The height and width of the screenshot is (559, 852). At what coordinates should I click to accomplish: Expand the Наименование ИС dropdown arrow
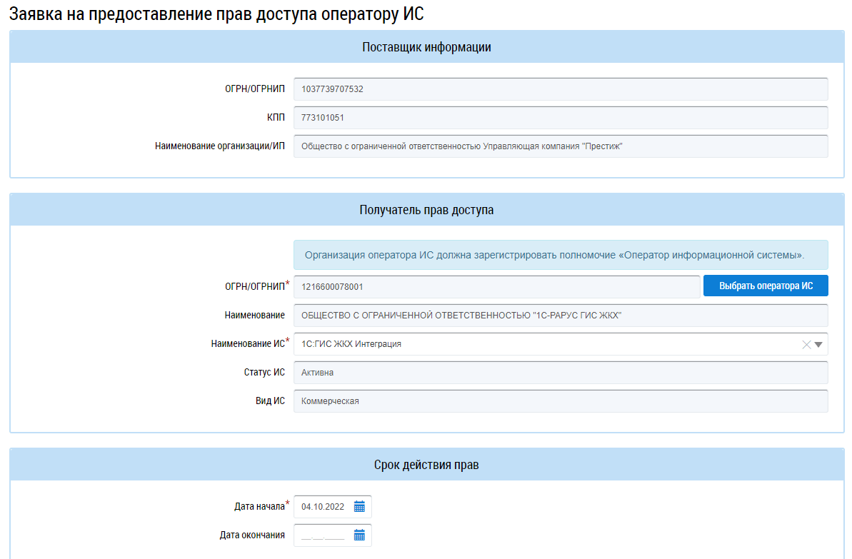click(x=819, y=344)
